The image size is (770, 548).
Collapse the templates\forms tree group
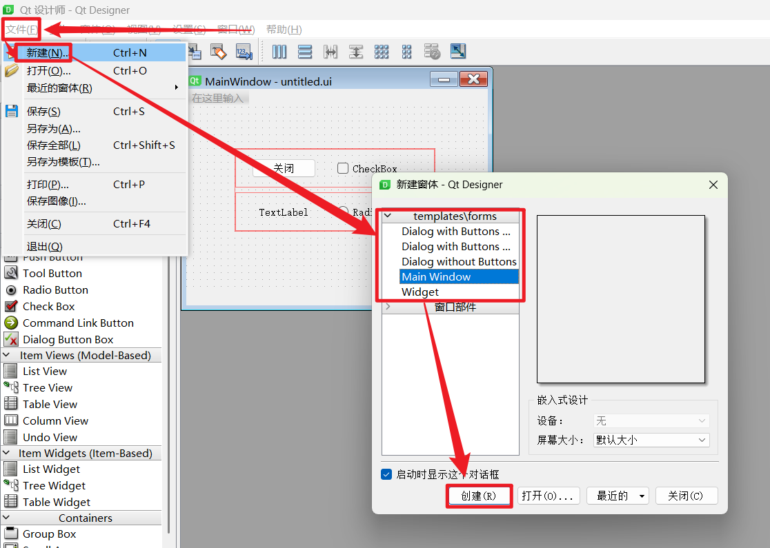pos(388,216)
